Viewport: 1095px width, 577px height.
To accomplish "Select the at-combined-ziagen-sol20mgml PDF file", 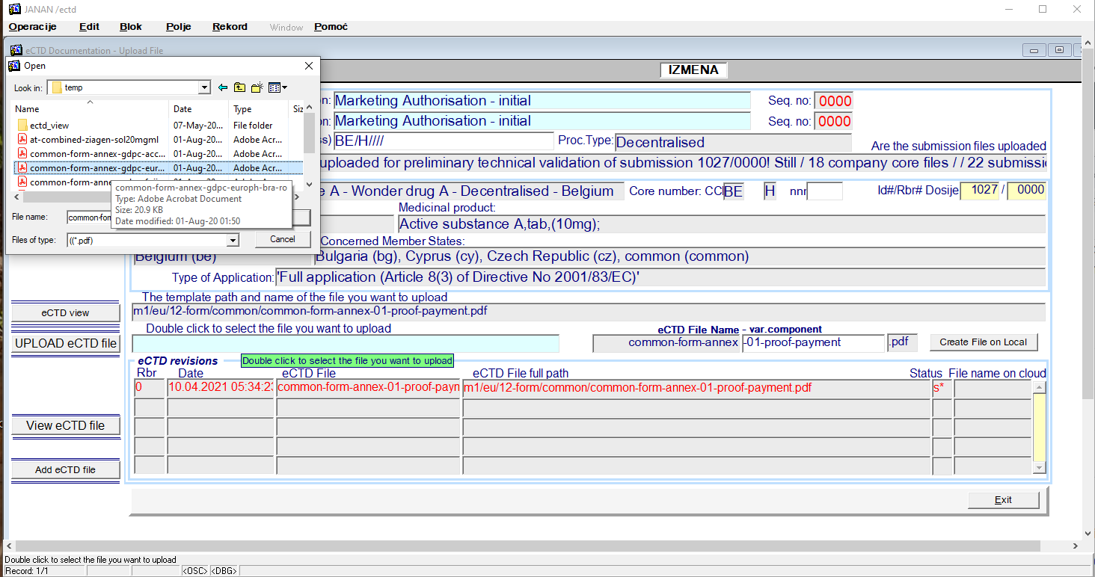I will (x=82, y=140).
